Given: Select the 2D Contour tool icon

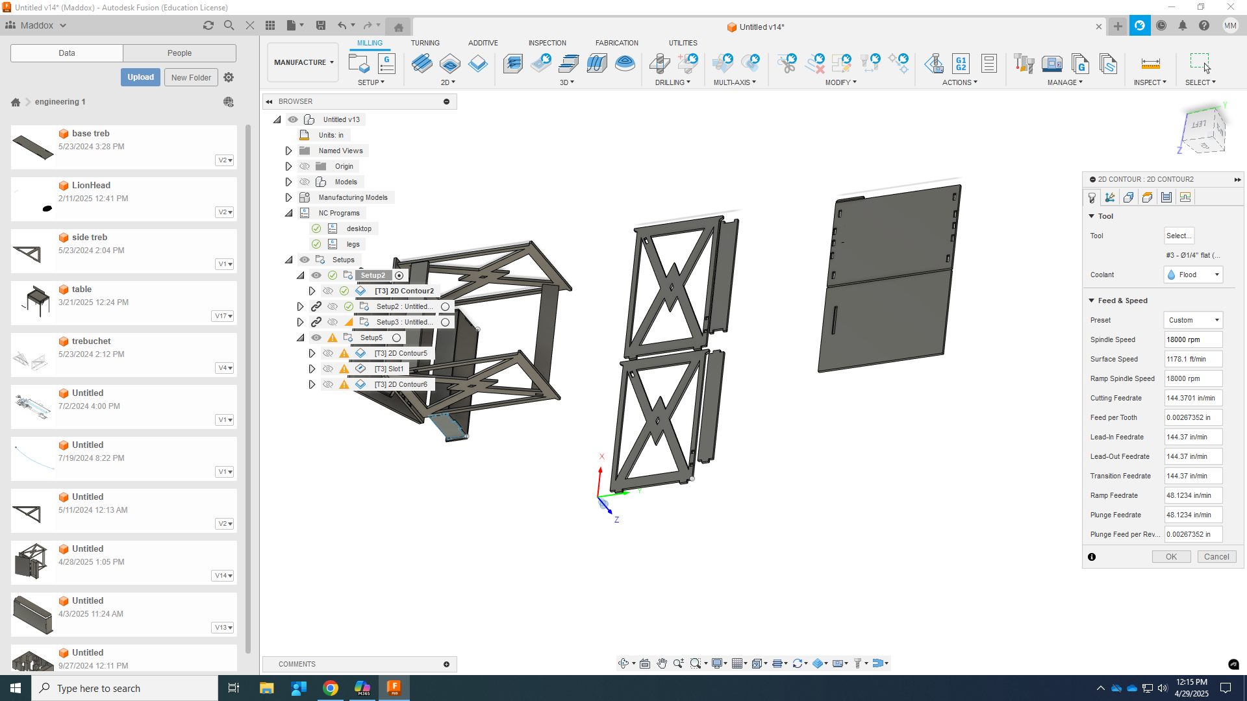Looking at the screenshot, I should pos(477,64).
